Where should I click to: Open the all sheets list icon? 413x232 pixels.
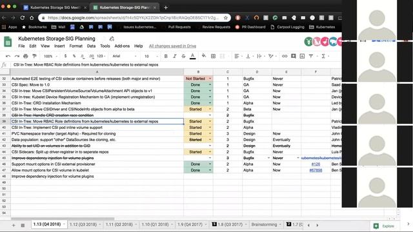click(x=23, y=225)
